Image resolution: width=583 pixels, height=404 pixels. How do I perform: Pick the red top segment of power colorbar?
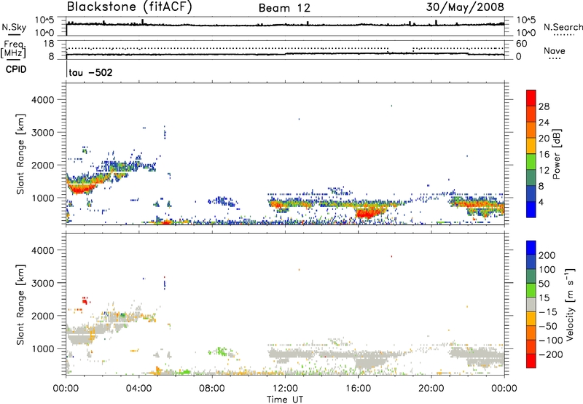pyautogui.click(x=531, y=98)
